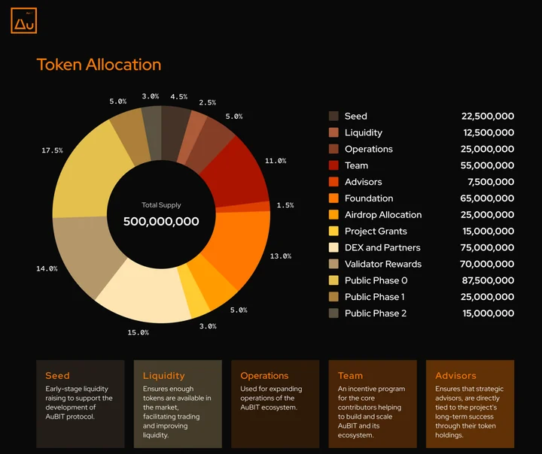Click the Airdrop Allocation legend swatch
This screenshot has height=454, width=542.
click(x=333, y=214)
